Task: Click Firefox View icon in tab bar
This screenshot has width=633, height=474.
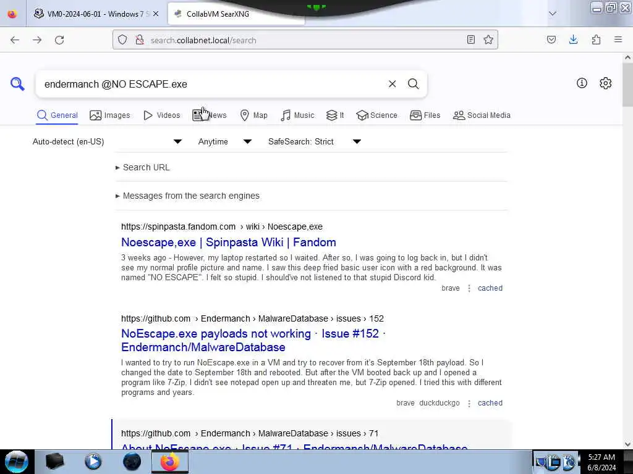Action: coord(12,14)
